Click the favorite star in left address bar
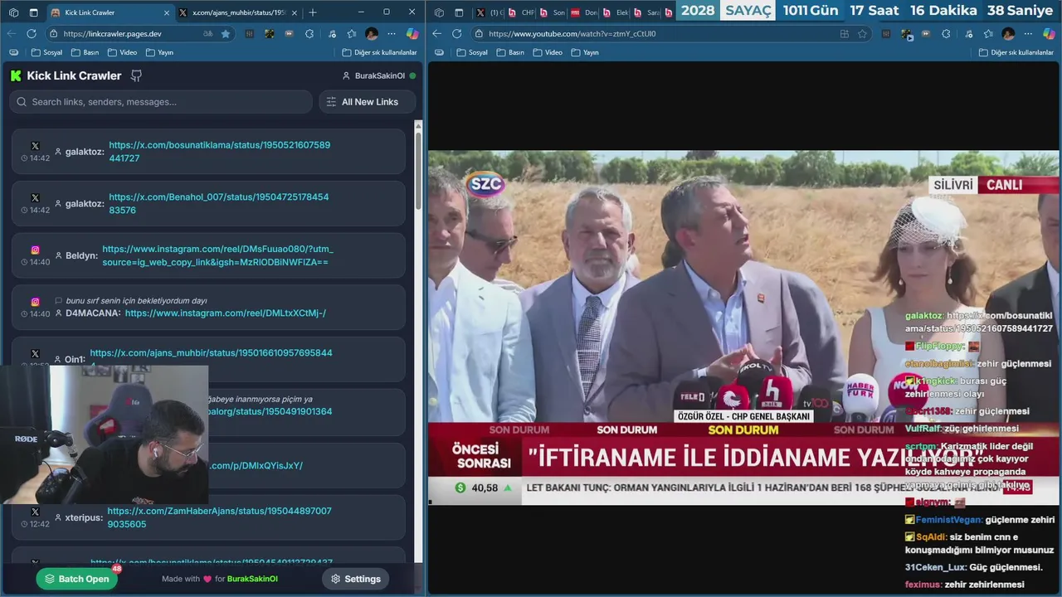The image size is (1062, 597). [226, 34]
